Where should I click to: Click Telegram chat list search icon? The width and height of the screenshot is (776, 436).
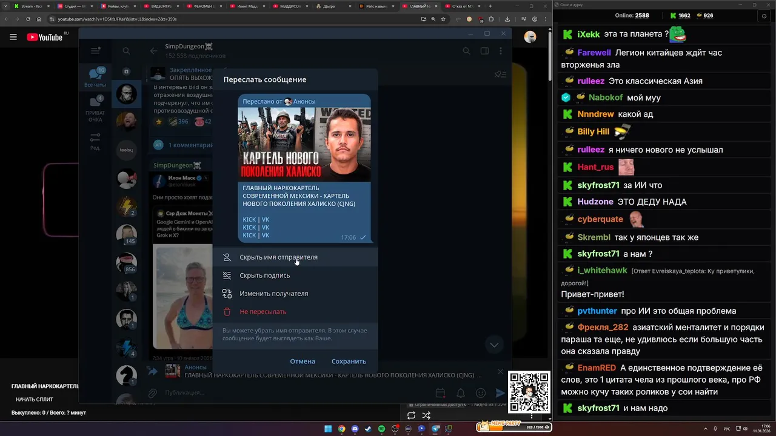[x=126, y=51]
